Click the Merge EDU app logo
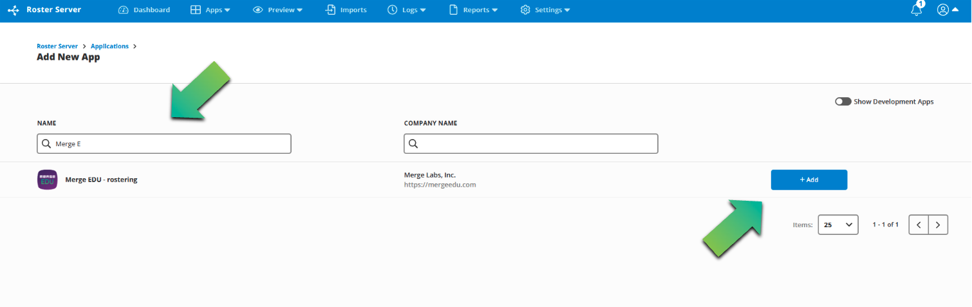 (x=48, y=180)
